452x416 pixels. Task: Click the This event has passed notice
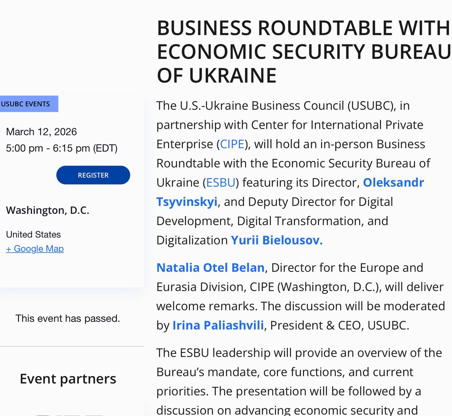[x=67, y=318]
